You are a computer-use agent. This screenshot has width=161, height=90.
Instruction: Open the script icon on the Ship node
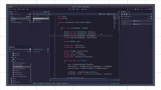(x=28, y=16)
